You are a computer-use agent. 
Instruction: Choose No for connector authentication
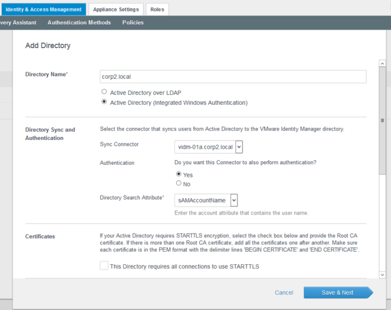click(179, 183)
